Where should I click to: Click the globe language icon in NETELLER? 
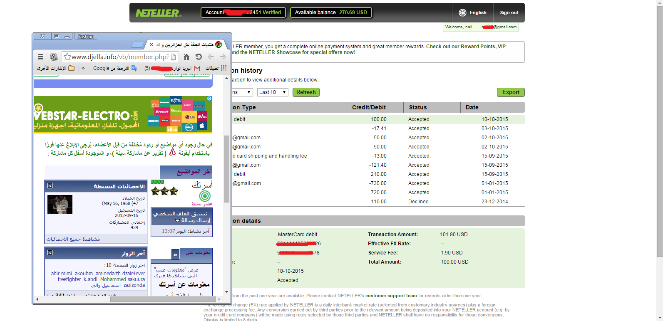coord(462,12)
